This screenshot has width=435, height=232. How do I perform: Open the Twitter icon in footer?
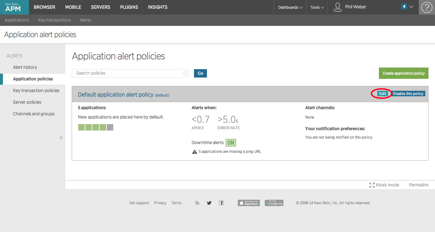click(209, 203)
